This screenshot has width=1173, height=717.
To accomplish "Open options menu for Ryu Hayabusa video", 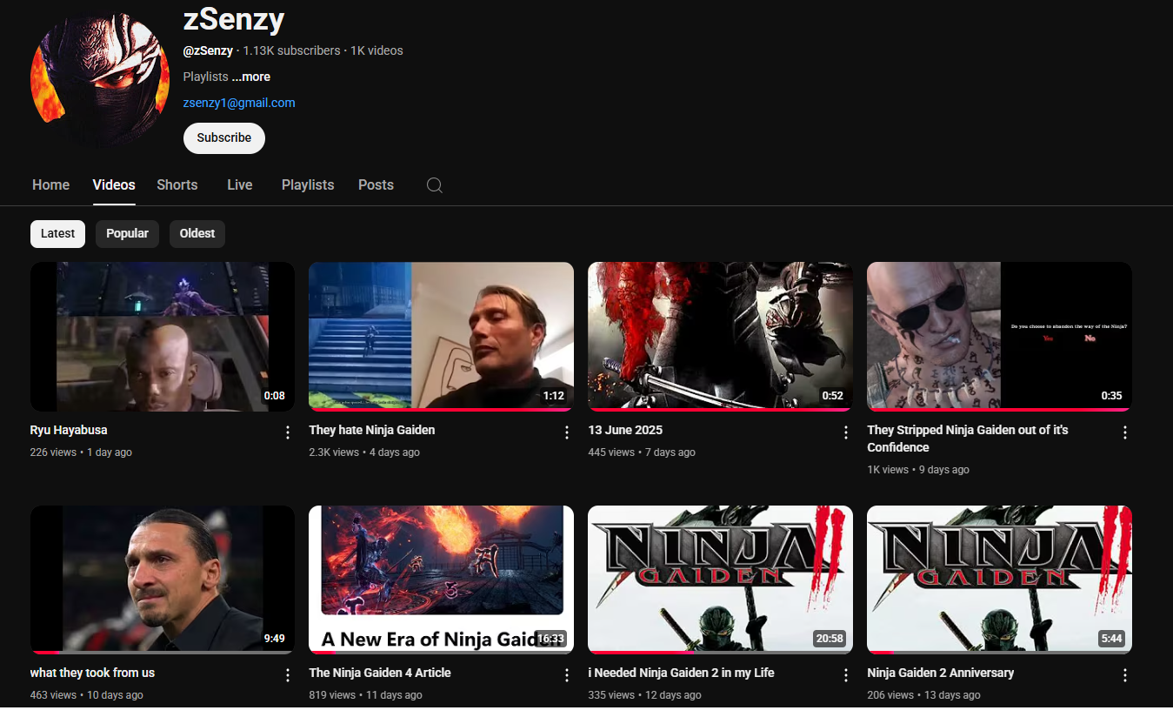I will (x=288, y=432).
